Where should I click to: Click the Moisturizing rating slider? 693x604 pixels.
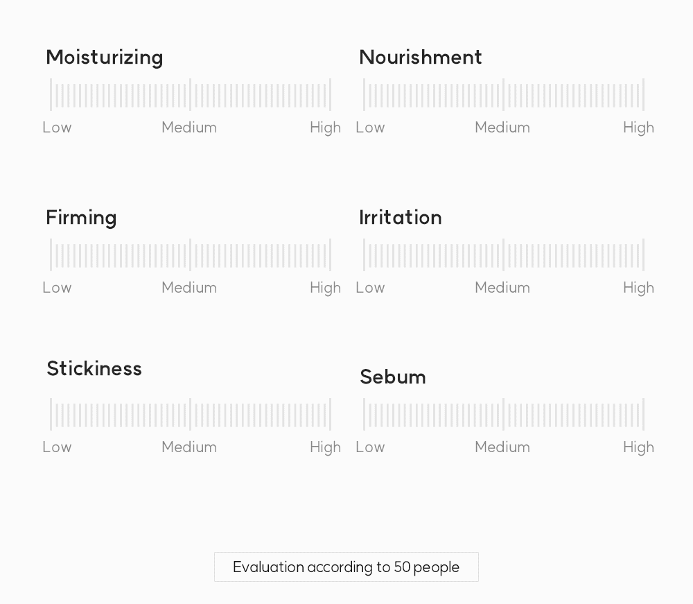click(191, 95)
